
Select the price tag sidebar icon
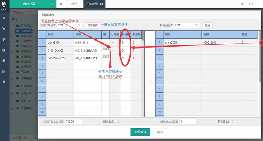(x=4, y=39)
